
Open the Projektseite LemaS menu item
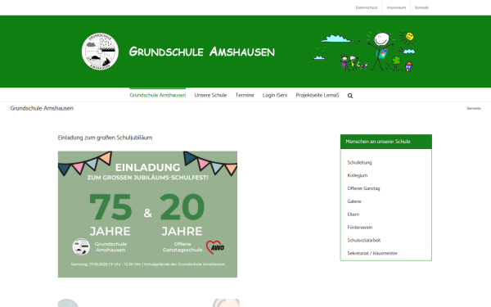(x=318, y=95)
